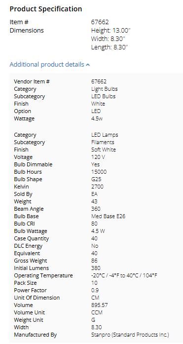
Task: Click the Vendor Item # label
Action: [x=32, y=81]
